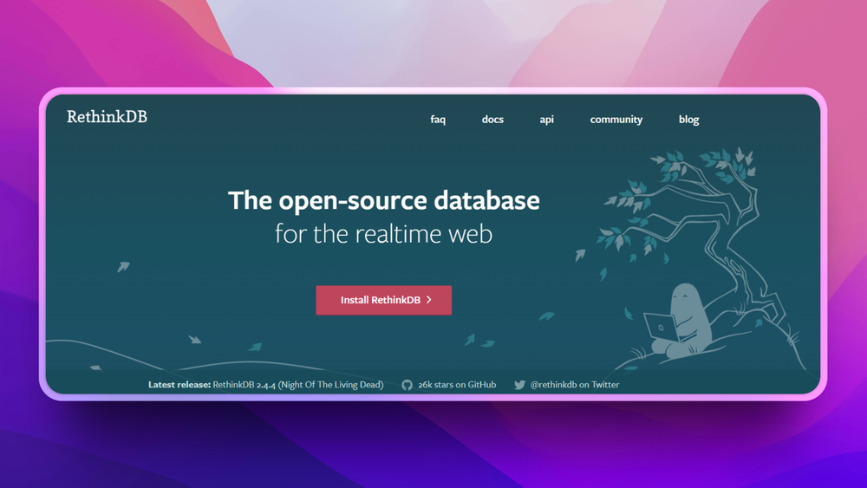Viewport: 867px width, 488px height.
Task: Open the RethinkDB 2.4.4 release link
Action: 298,385
